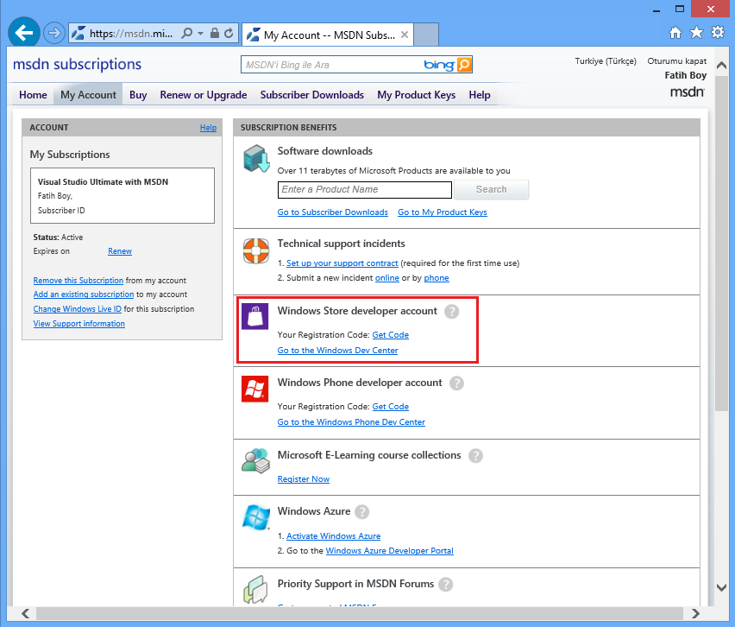Viewport: 735px width, 627px height.
Task: Open the My Product Keys tab
Action: (417, 95)
